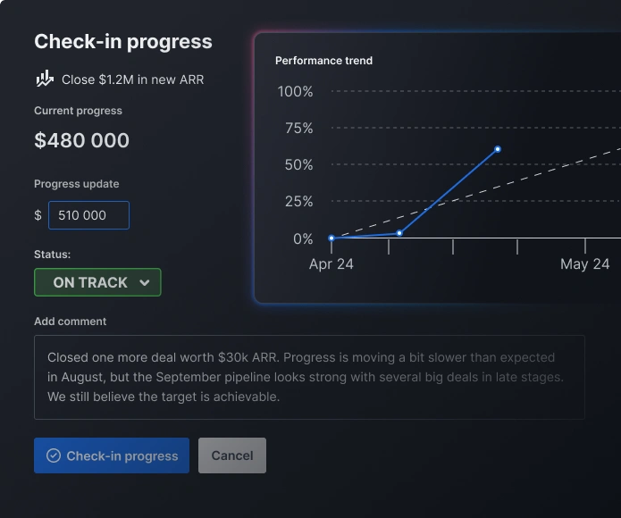The height and width of the screenshot is (518, 621).
Task: Open the ON TRACK status dropdown
Action: tap(97, 282)
